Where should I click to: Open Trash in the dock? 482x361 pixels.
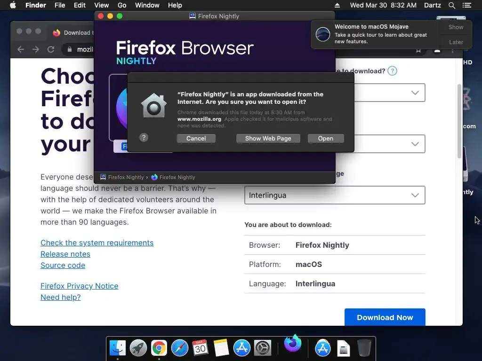[x=364, y=348]
